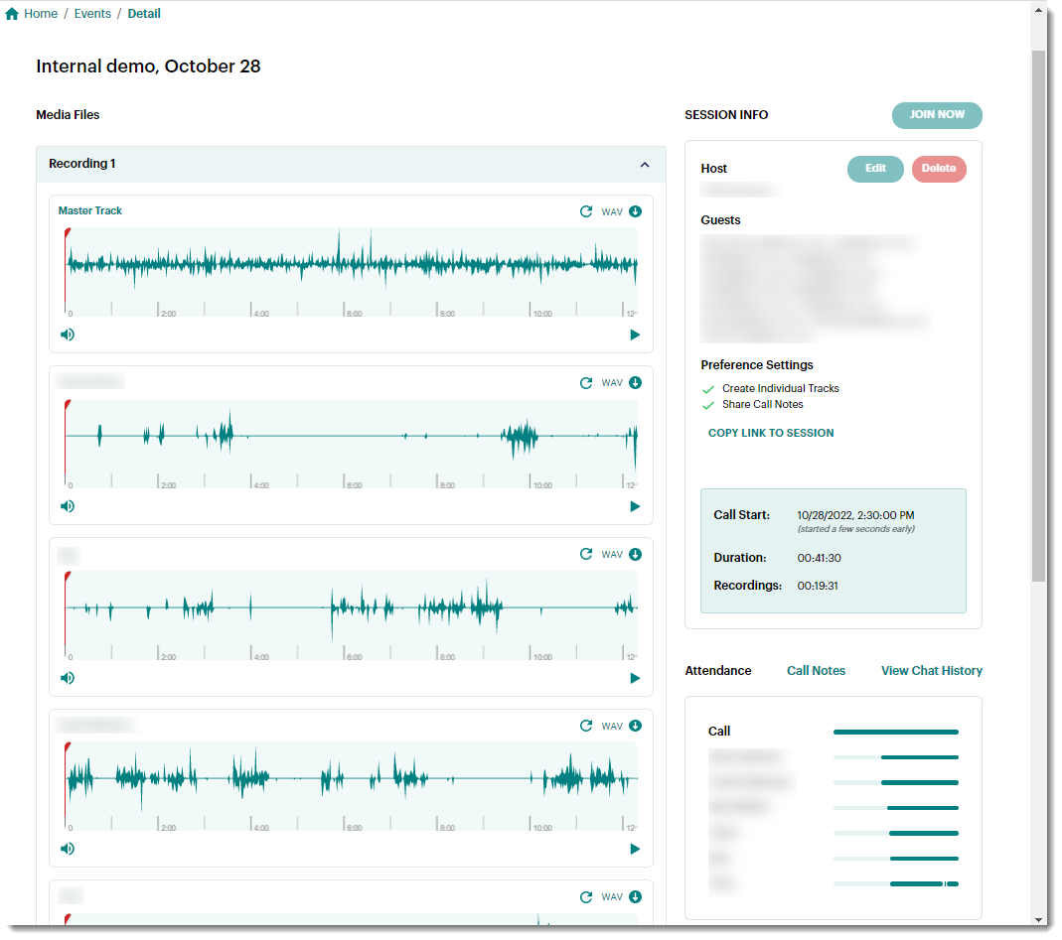Toggle speaker icon on fourth track card

pos(67,850)
